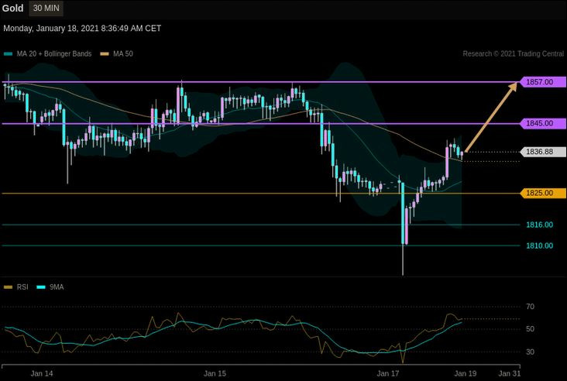567x381 pixels.
Task: Click the Jan 14 date axis label
Action: point(42,373)
